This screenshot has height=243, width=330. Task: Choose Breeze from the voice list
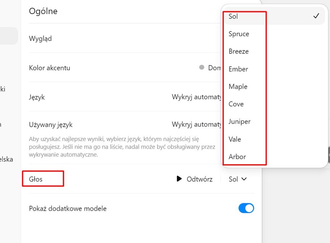pos(239,51)
